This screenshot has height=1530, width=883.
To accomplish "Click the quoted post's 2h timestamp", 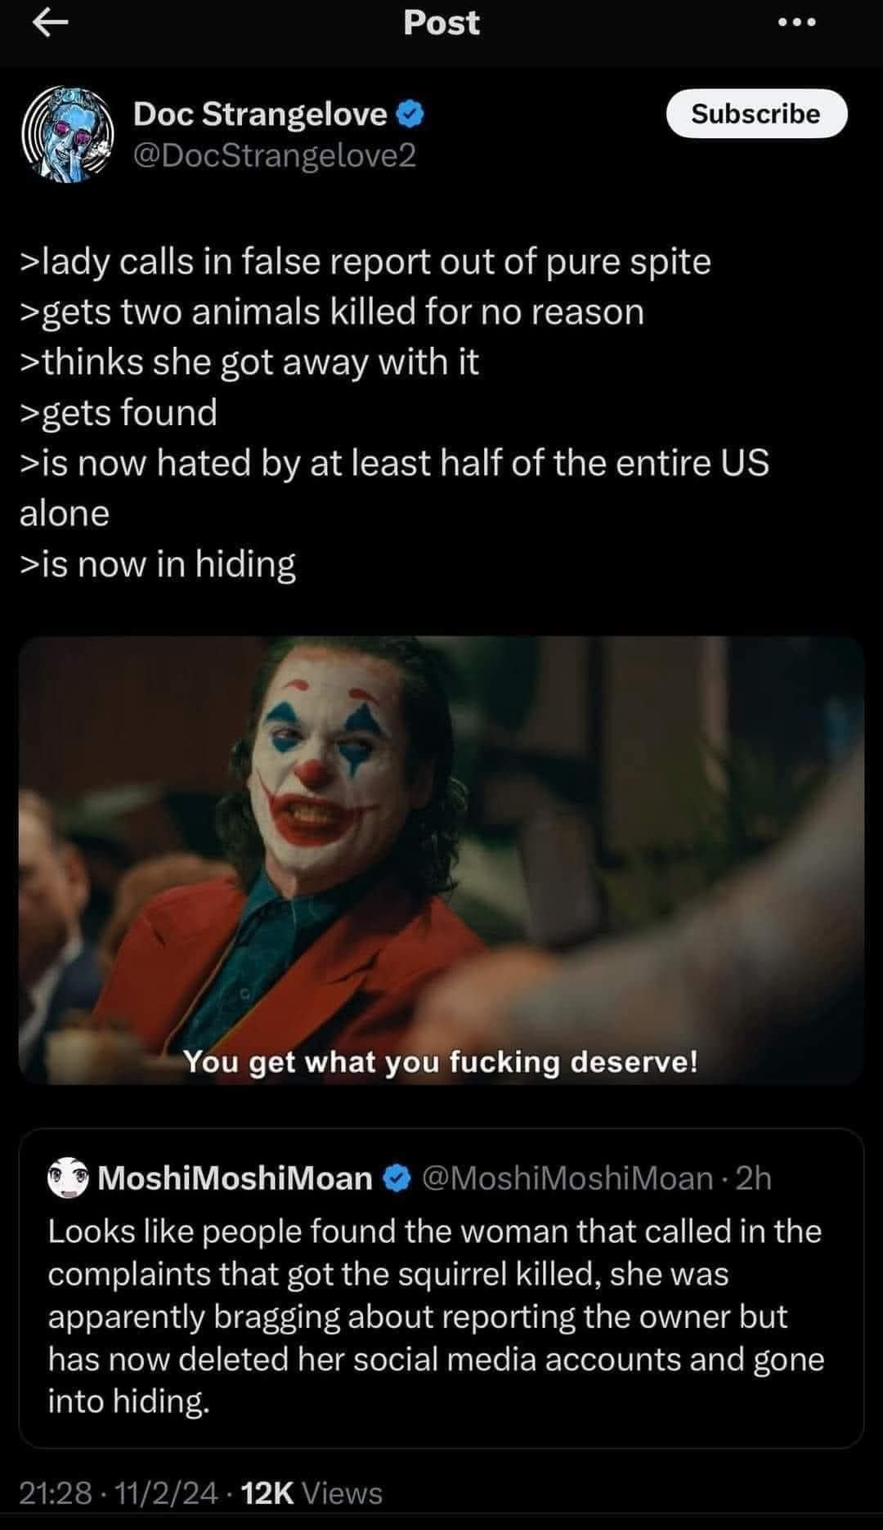I will click(x=753, y=1178).
